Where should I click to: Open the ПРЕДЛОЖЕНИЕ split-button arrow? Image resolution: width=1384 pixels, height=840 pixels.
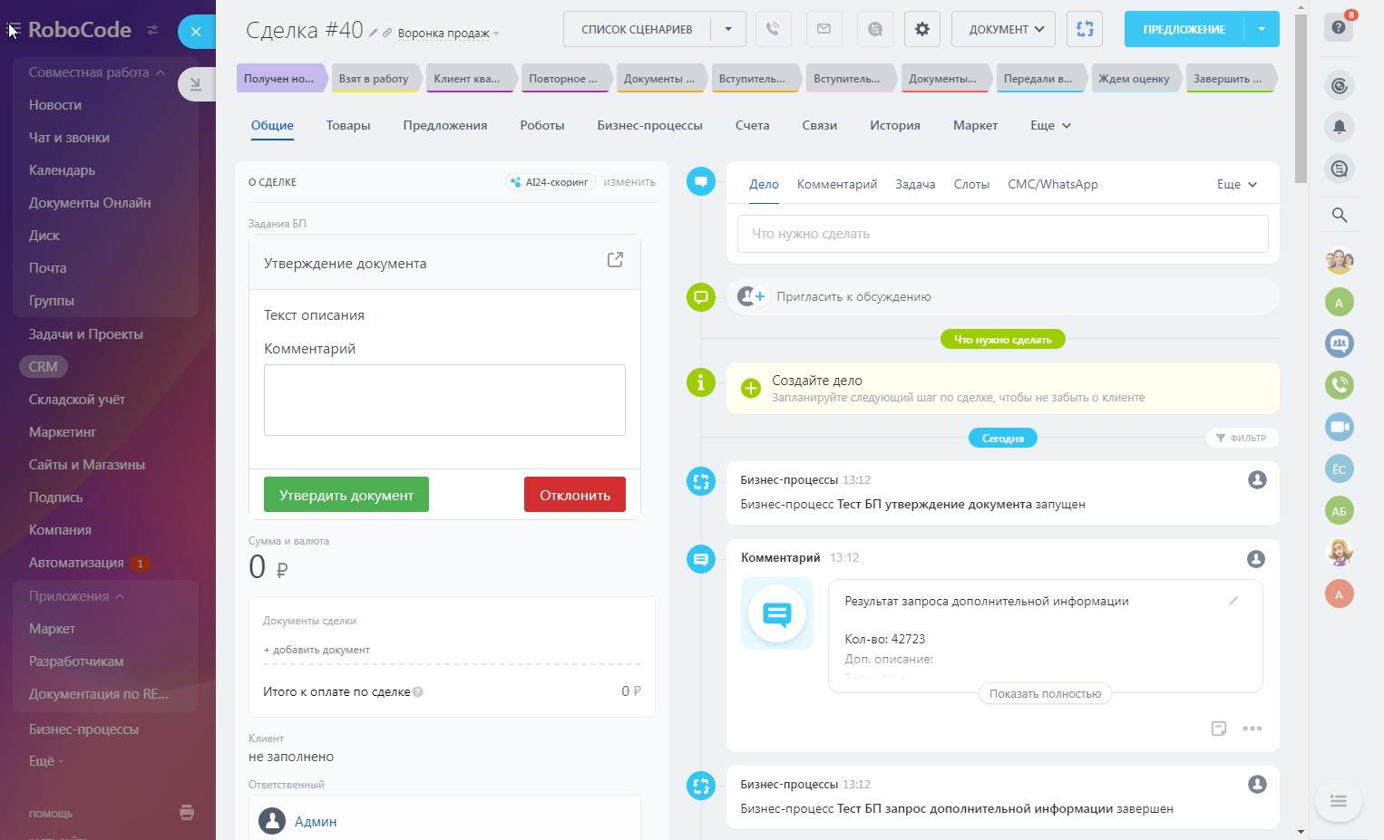coord(1262,29)
